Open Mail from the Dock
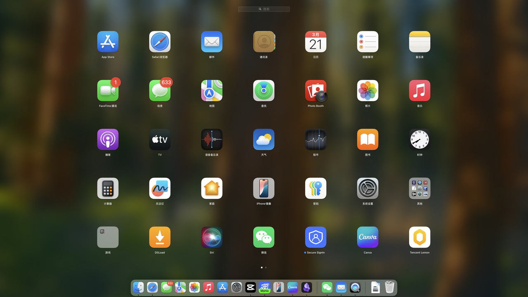528x297 pixels. 341,287
